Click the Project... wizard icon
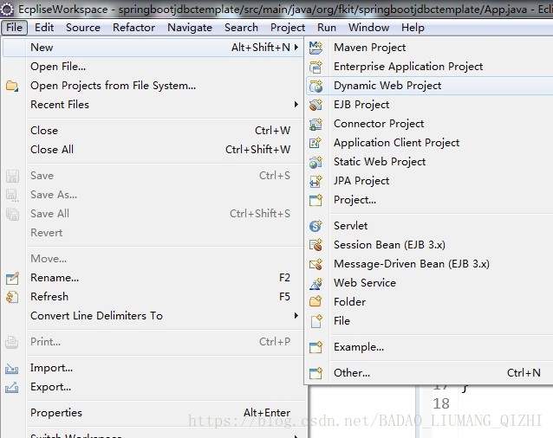 point(316,200)
